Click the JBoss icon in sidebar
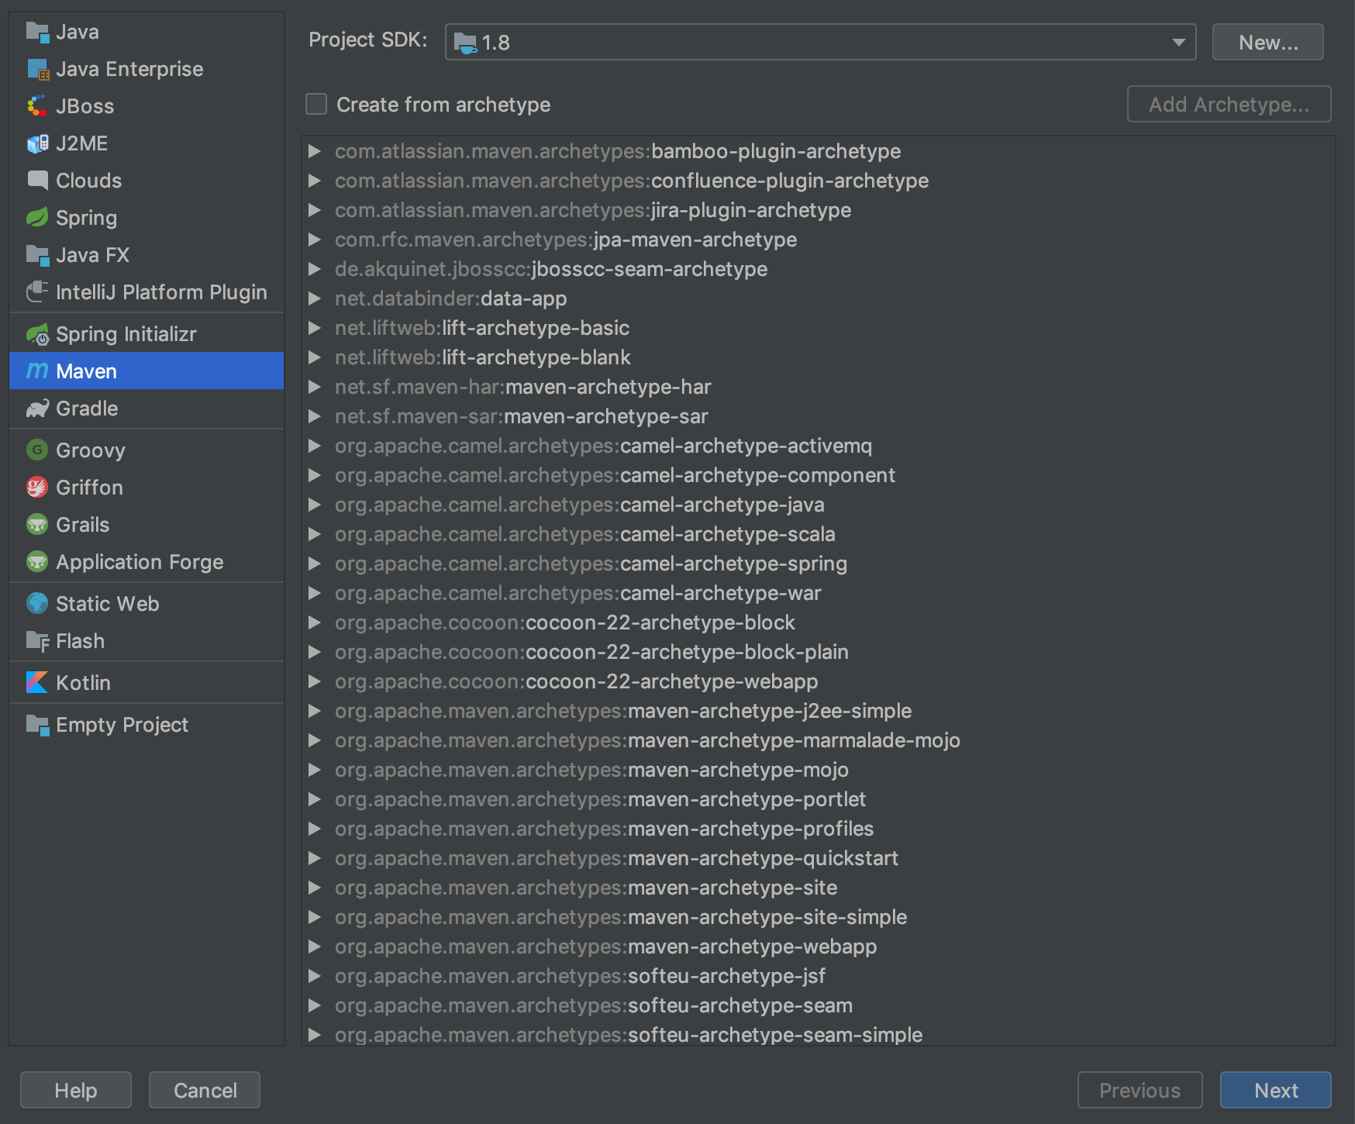The width and height of the screenshot is (1355, 1124). [x=37, y=106]
